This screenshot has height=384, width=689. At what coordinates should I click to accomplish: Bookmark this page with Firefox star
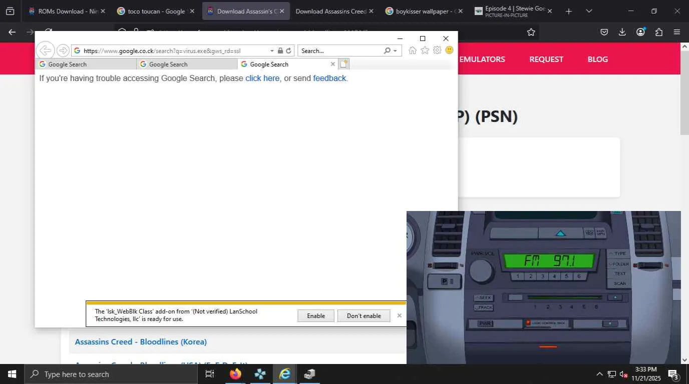click(x=531, y=32)
